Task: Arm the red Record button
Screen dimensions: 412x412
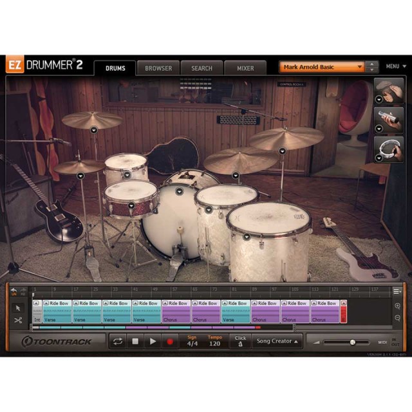Action: (170, 342)
